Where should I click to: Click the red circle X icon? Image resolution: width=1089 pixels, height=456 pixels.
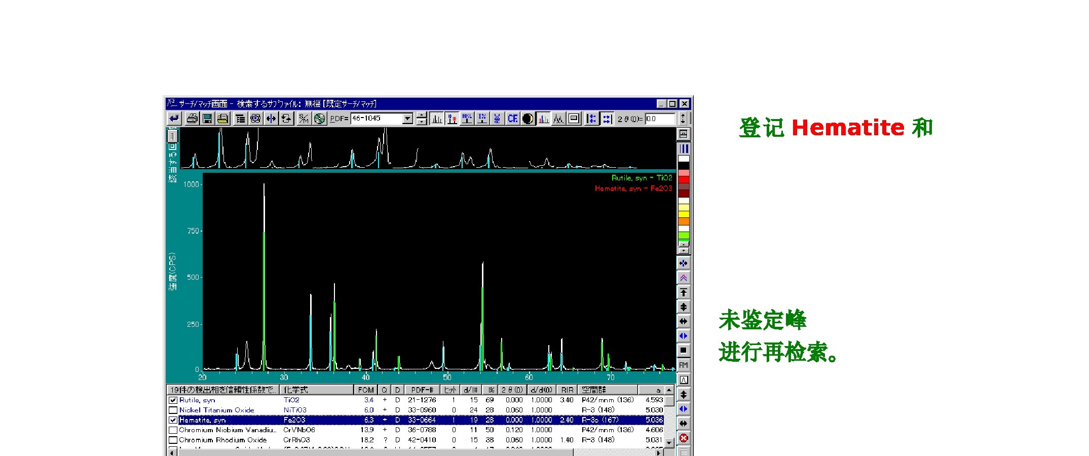click(684, 438)
